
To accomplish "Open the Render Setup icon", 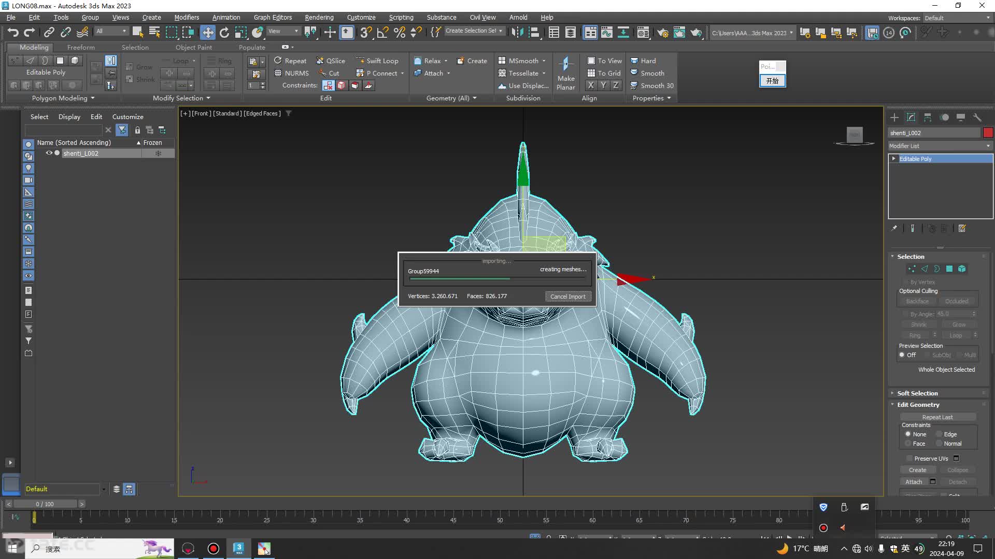I will [662, 33].
